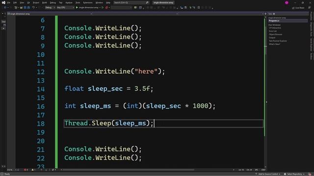Open the Project menu
The height and width of the screenshot is (176, 314).
point(36,2)
